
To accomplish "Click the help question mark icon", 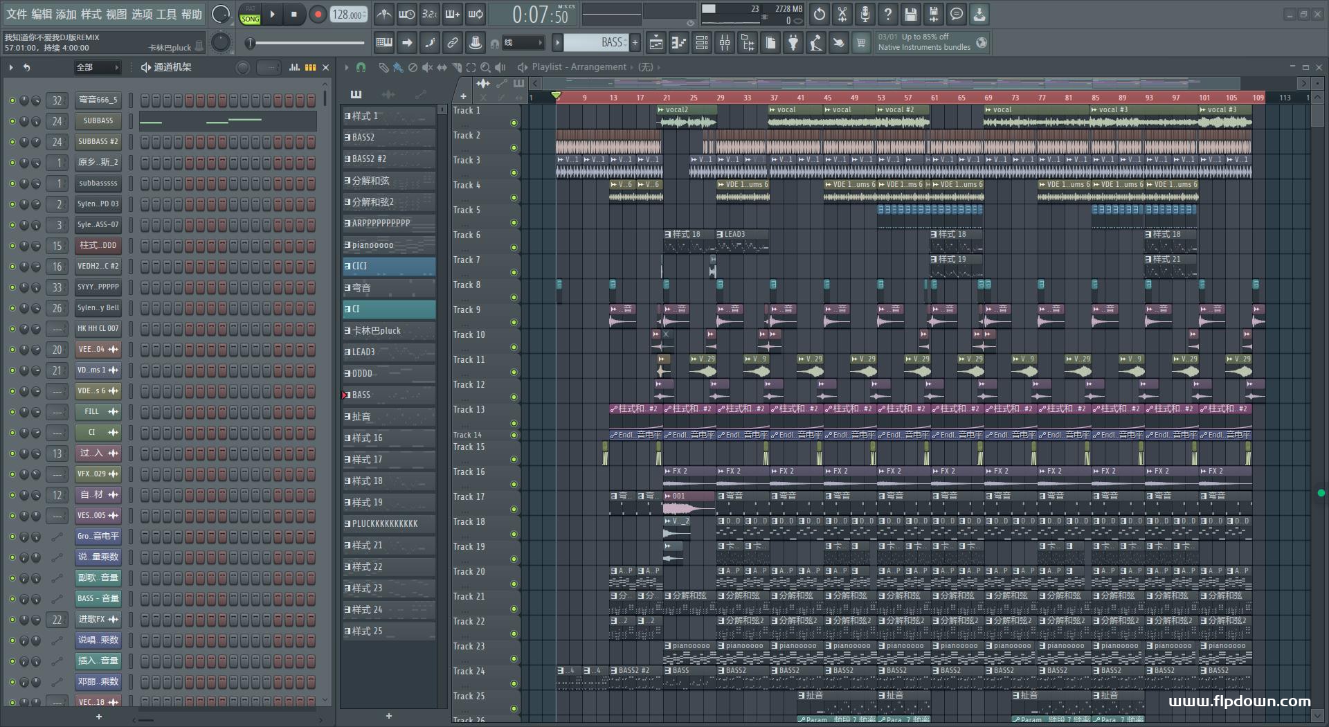I will (x=888, y=14).
